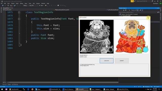Click the notifications flag icon in title bar
This screenshot has height=91, width=162.
click(x=132, y=1)
